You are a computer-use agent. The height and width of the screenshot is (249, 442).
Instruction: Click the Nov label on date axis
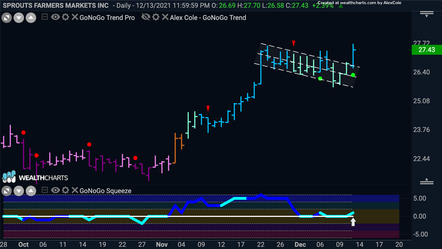(x=162, y=245)
